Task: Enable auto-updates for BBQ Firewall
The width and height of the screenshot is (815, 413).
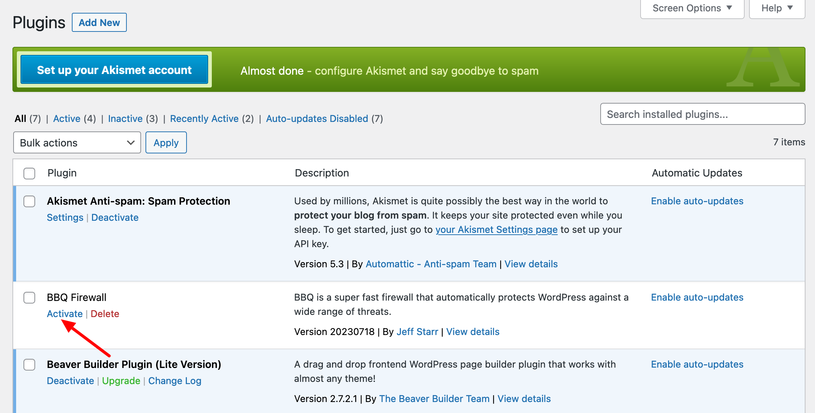Action: point(697,297)
